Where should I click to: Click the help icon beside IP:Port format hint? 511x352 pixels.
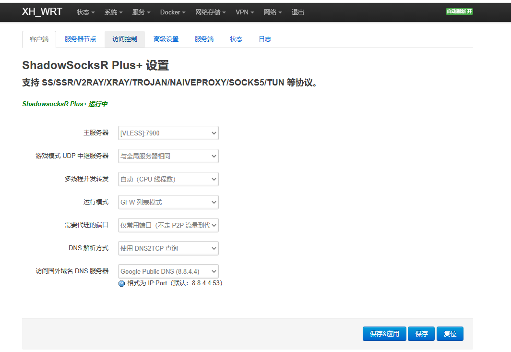pos(121,283)
